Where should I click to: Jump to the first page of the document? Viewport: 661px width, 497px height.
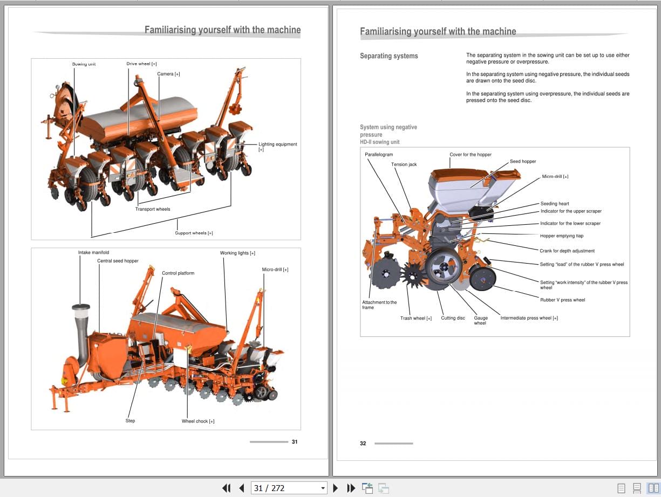coord(227,488)
